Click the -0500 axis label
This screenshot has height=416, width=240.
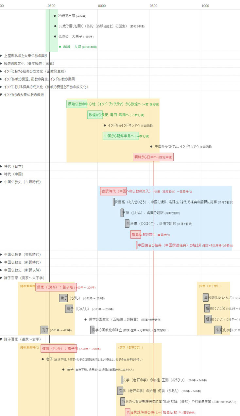coord(50,6)
